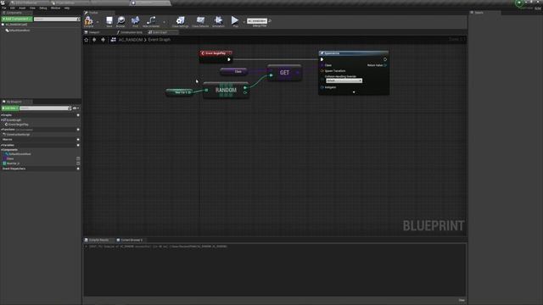Image resolution: width=543 pixels, height=305 pixels.
Task: Click the Simulation toolbar icon
Action: click(x=218, y=20)
